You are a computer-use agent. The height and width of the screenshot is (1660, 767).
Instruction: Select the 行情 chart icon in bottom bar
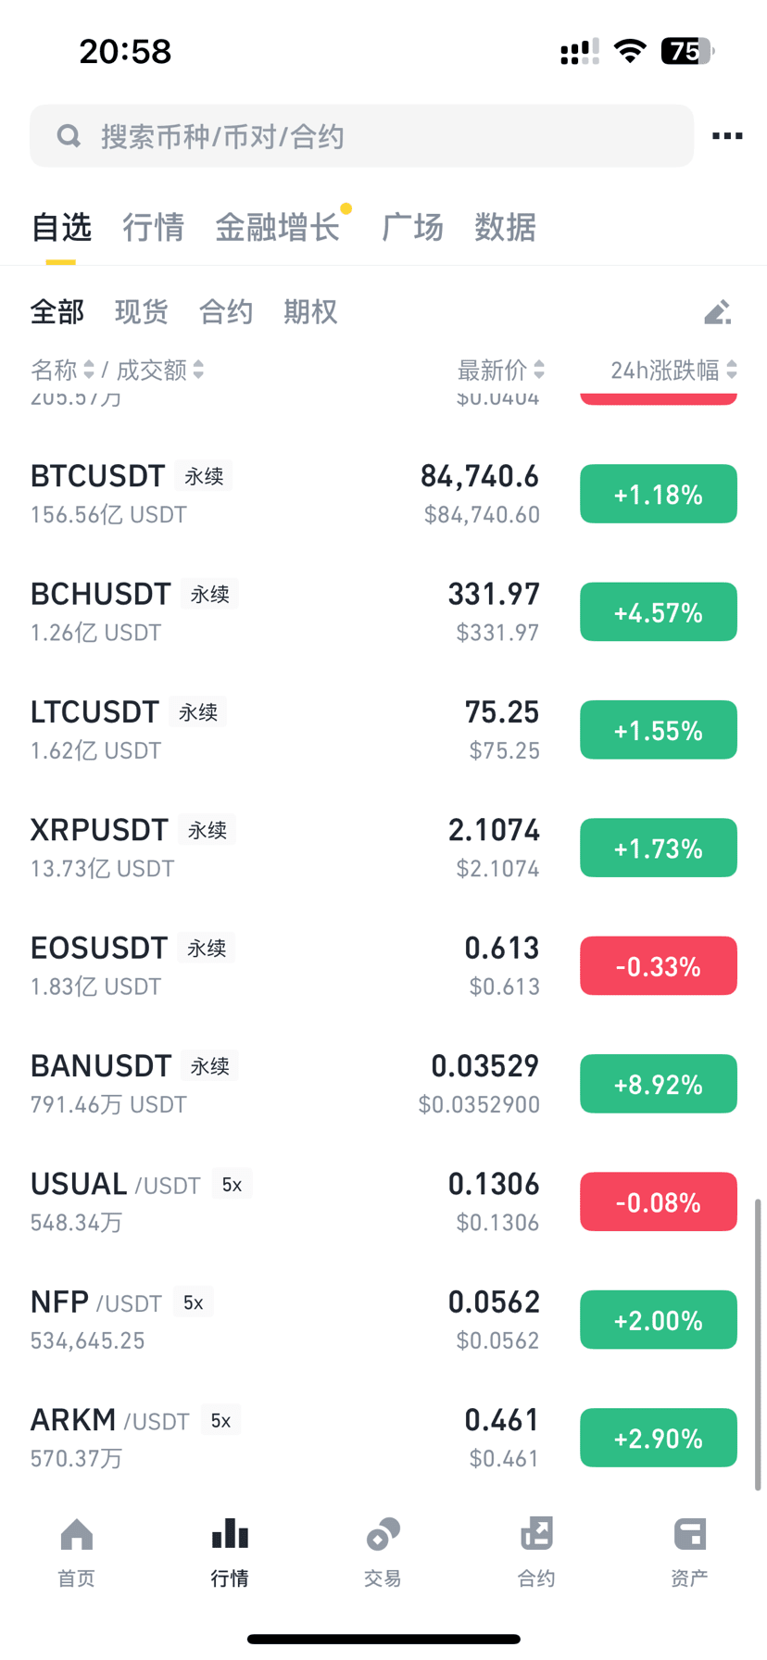click(x=230, y=1535)
